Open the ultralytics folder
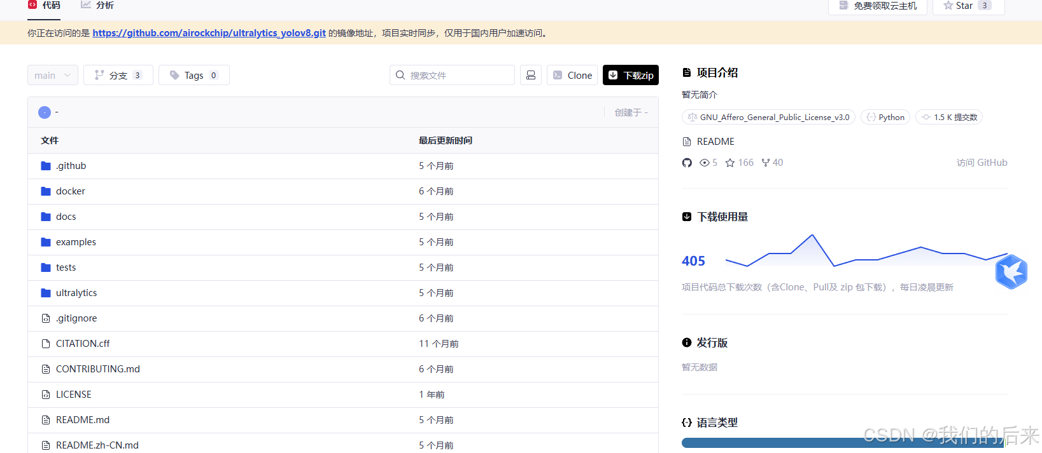The height and width of the screenshot is (453, 1042). [76, 293]
